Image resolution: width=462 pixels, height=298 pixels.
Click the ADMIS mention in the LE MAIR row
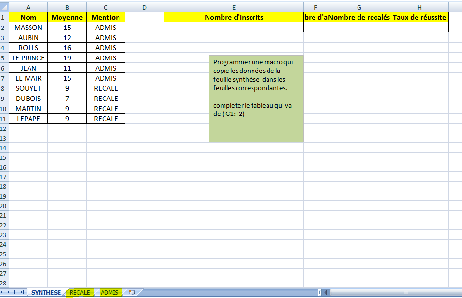coord(106,78)
